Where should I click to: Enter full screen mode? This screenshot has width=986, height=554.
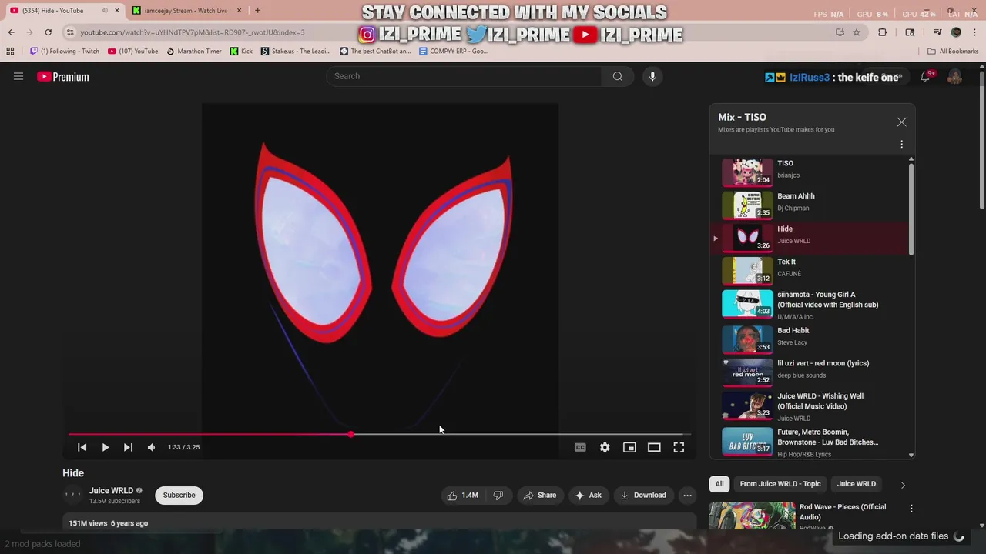(679, 447)
